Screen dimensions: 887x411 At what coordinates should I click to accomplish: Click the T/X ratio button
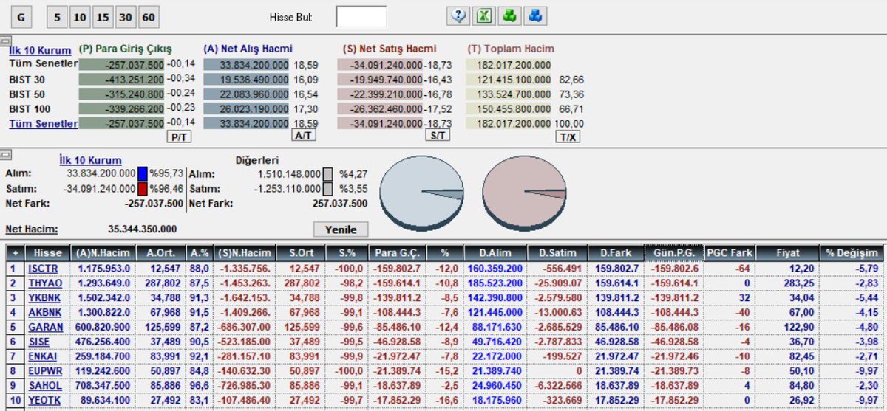click(x=568, y=137)
